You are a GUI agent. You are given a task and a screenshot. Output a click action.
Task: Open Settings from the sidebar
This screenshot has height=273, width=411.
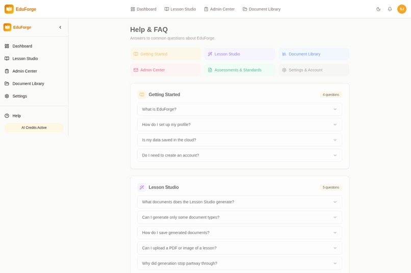click(34, 96)
